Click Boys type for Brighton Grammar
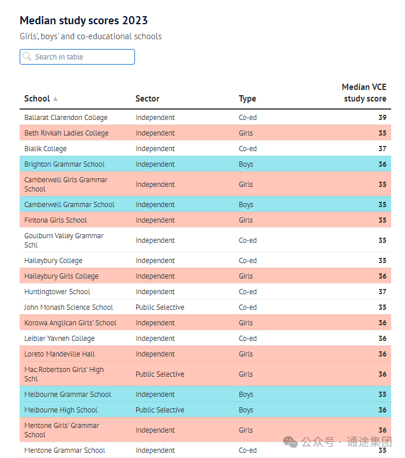Screen dimensions: 405x458 (x=246, y=164)
